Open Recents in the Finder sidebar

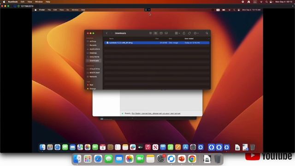click(93, 45)
